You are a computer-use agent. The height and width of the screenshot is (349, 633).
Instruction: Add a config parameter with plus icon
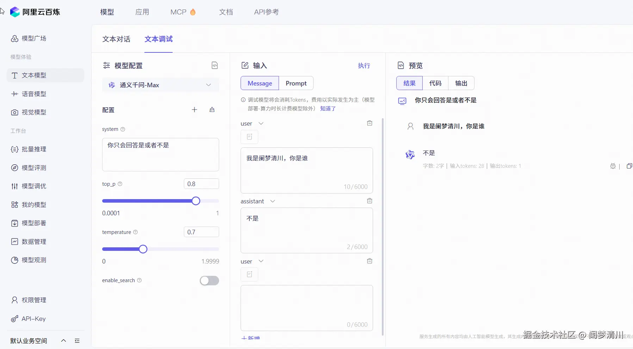(194, 110)
